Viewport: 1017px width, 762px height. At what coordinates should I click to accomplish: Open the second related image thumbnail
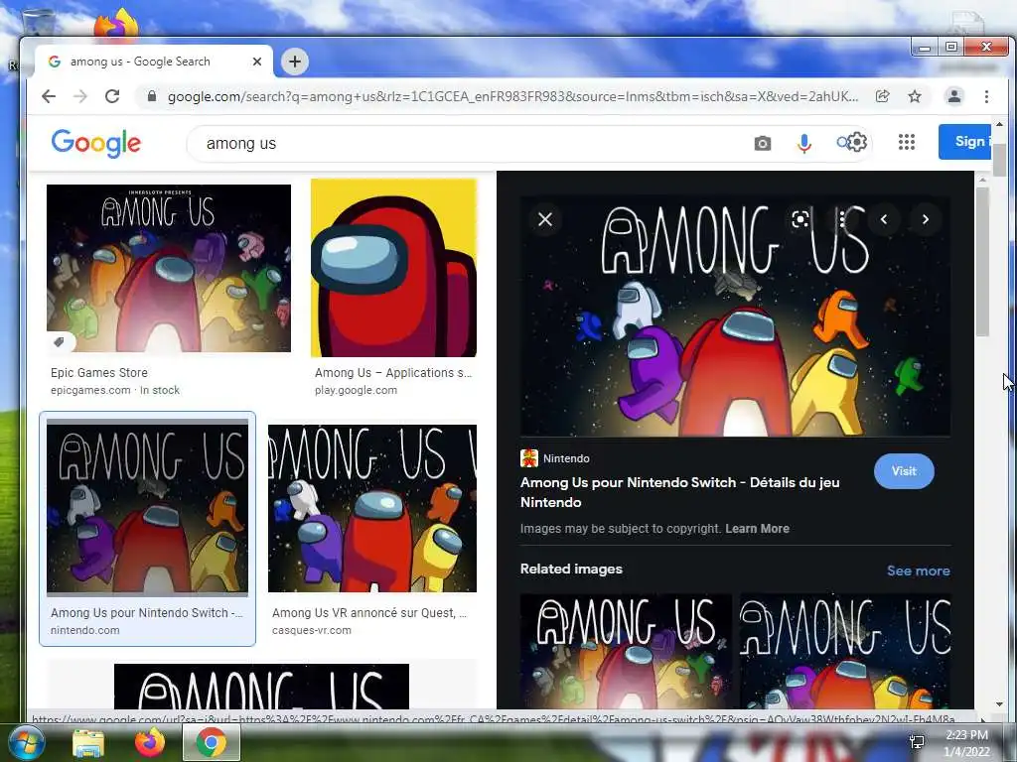pos(846,651)
